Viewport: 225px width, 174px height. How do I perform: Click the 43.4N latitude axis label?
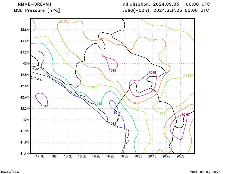click(24, 41)
